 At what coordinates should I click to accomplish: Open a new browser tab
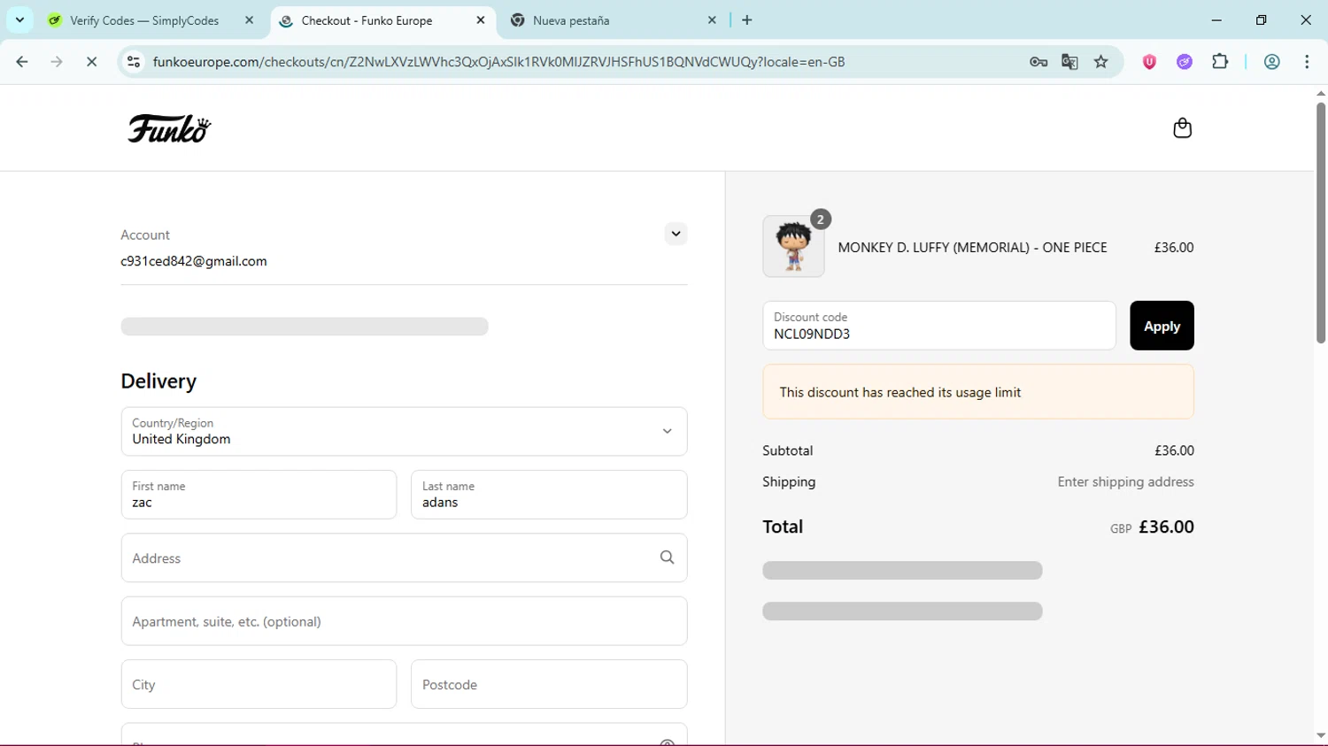coord(747,20)
